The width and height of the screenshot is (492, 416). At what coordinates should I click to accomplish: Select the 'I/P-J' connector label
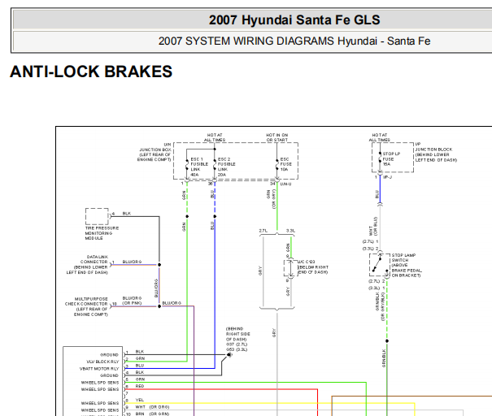click(388, 177)
